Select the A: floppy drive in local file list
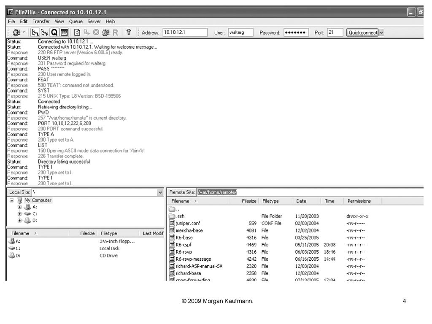Viewport: 432px width, 324px height. coord(14,241)
